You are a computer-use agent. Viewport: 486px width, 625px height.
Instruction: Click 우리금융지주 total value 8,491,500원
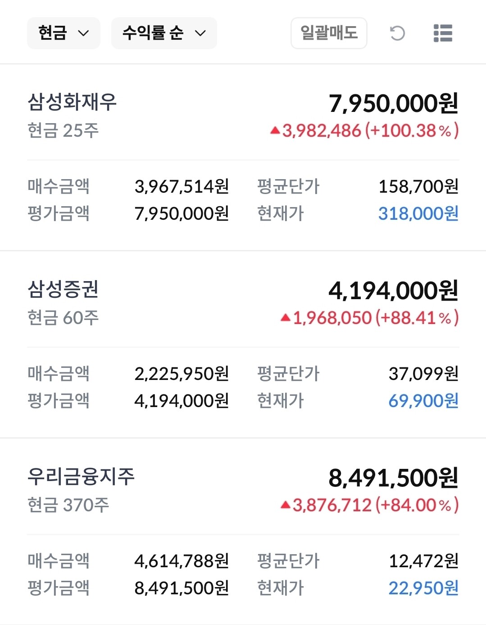(393, 478)
